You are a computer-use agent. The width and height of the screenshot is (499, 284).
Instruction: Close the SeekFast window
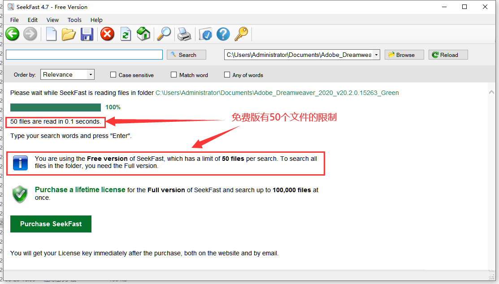[x=485, y=7]
